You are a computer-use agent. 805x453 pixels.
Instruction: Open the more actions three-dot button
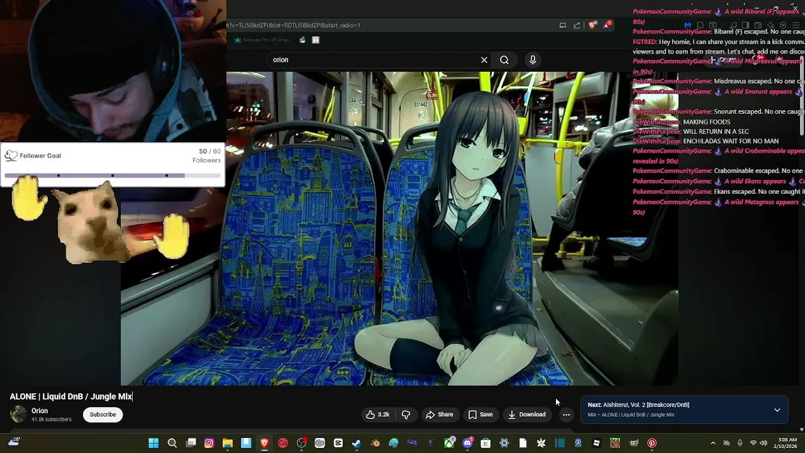[x=566, y=415]
